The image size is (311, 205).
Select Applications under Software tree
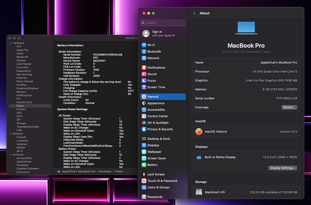[x=24, y=162]
